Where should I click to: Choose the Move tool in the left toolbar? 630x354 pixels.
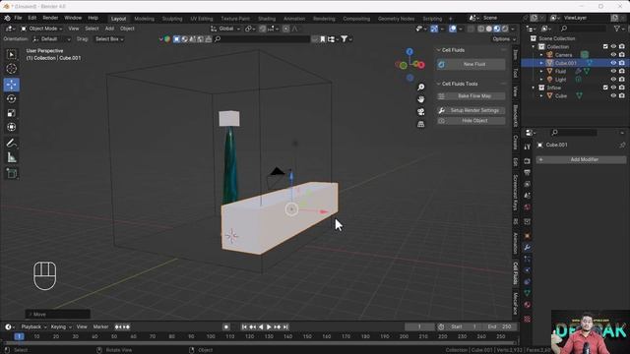(x=12, y=85)
